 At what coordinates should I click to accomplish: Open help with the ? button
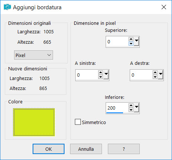click(x=124, y=149)
